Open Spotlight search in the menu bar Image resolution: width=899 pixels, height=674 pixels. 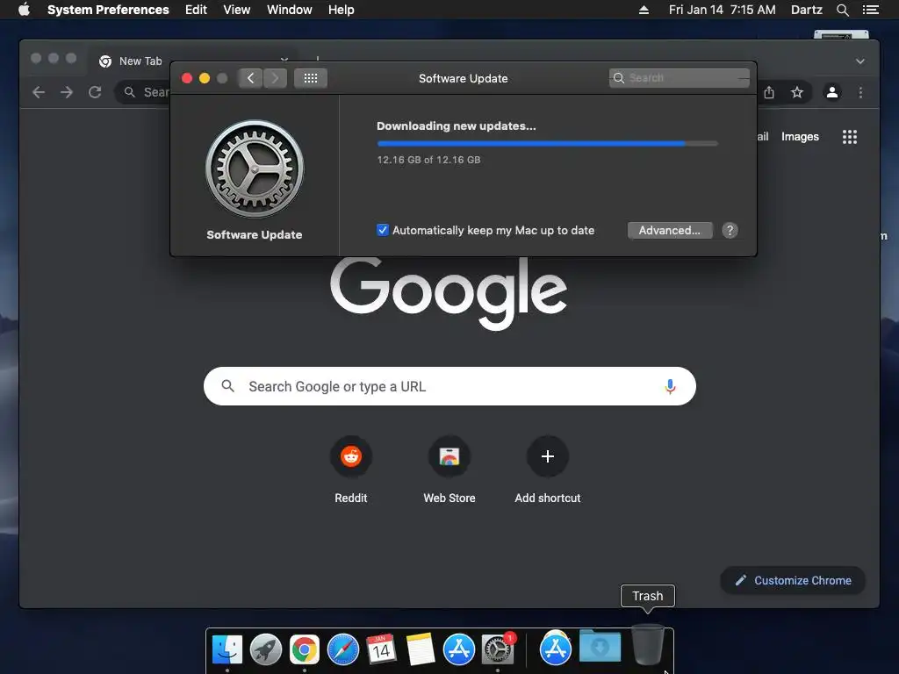[842, 10]
